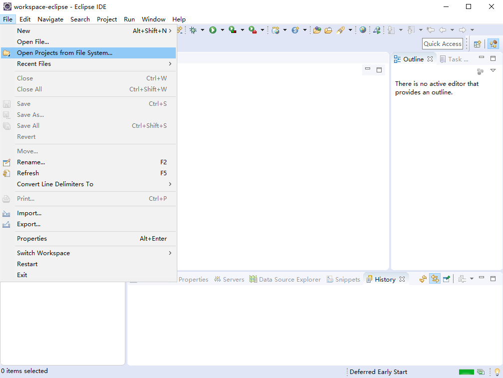The image size is (503, 378).
Task: Open the Edit menu
Action: 24,19
